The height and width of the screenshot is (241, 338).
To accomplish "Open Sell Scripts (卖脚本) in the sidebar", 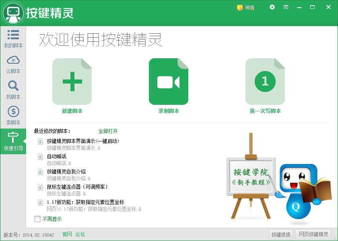I will 13,116.
